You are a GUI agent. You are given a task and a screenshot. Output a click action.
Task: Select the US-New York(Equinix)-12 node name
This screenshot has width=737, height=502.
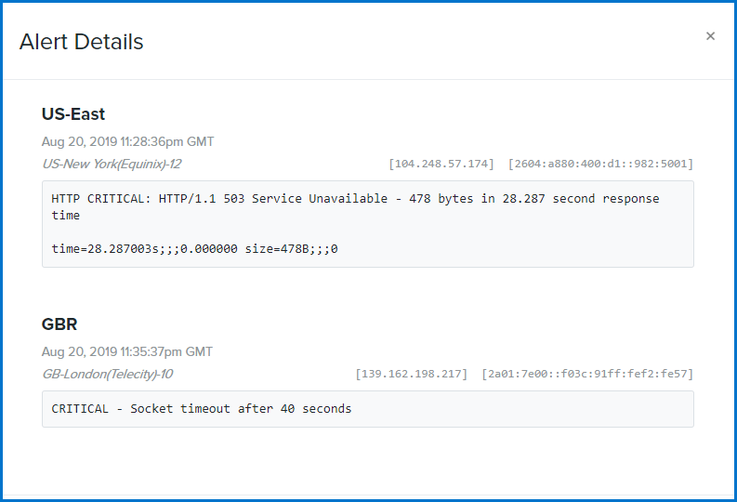coord(112,164)
